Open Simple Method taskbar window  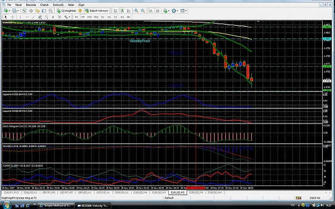click(55, 206)
